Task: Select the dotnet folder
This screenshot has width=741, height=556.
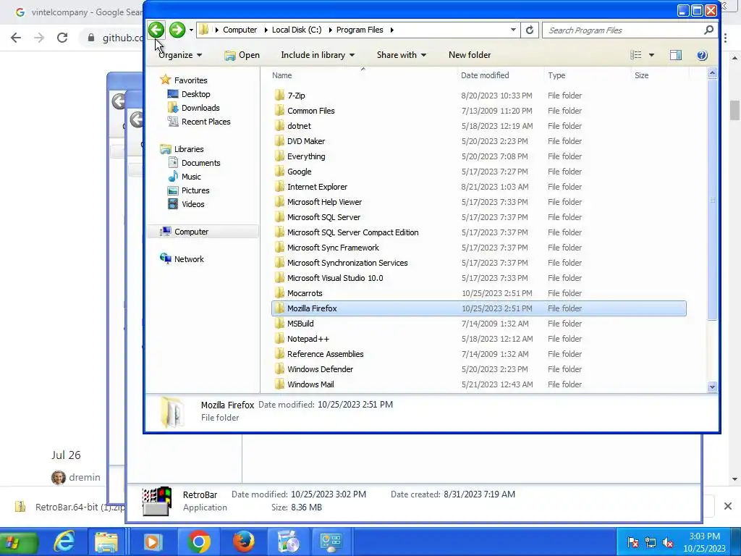Action: click(x=299, y=126)
